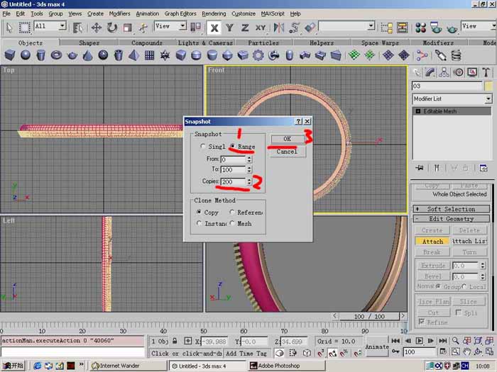
Task: Choose the Select Object arrow tool
Action: tap(9, 28)
